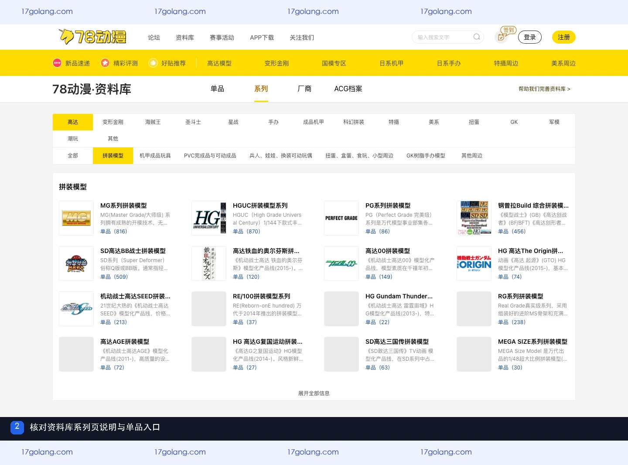Choose the 全部 subcategory filter

click(x=73, y=156)
